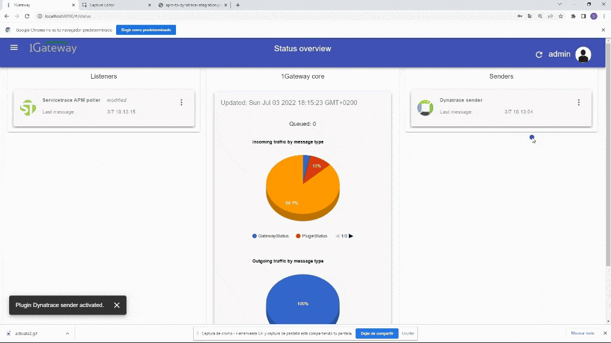The width and height of the screenshot is (611, 343).
Task: Switch to the Capture Editor tab
Action: [x=115, y=5]
